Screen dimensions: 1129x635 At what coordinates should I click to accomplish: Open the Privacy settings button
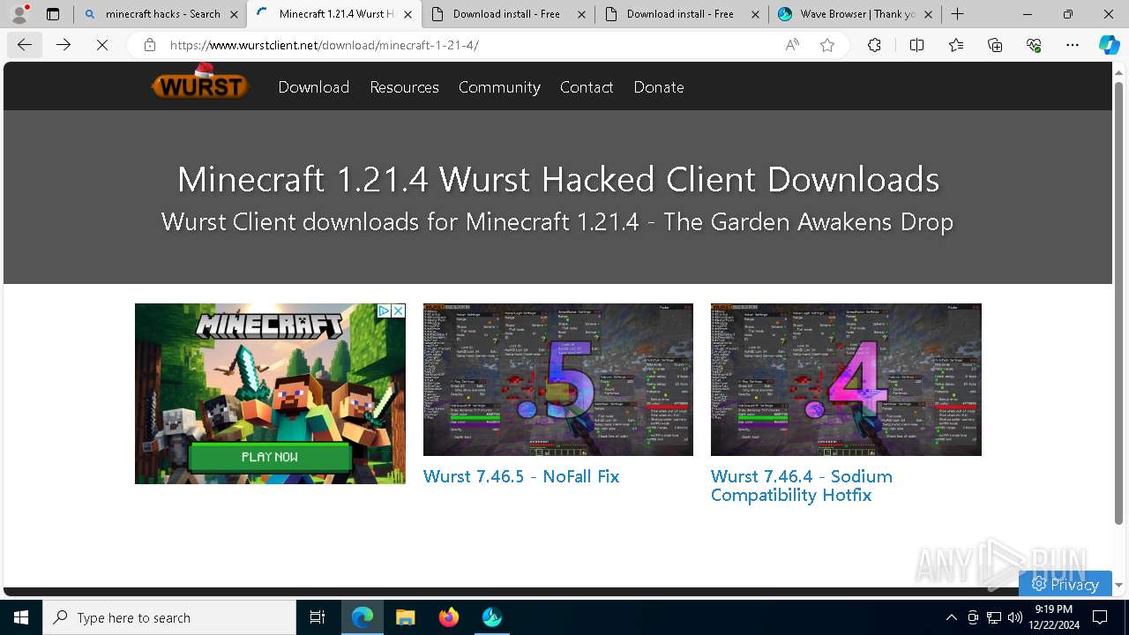point(1065,584)
